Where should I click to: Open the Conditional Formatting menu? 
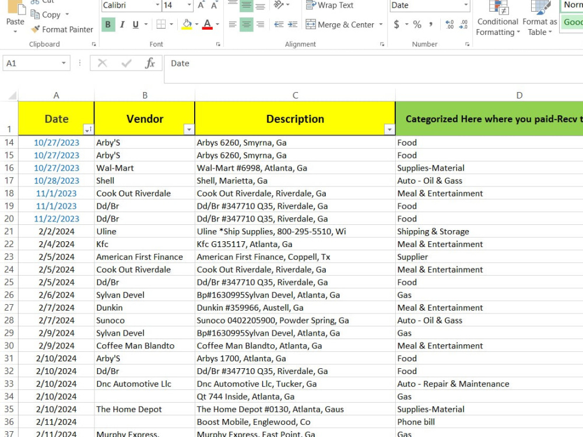[498, 19]
